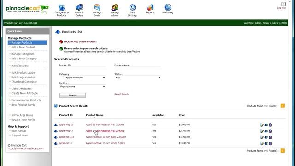This screenshot has height=166, width=295.
Task: Open product ID link apple-mbp17
Action: [66, 131]
